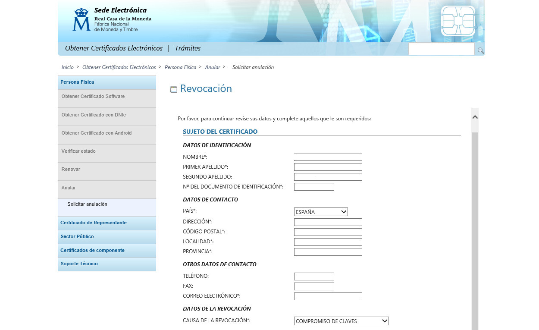Viewport: 539px width, 330px height.
Task: Open Soporte Técnico sidebar section
Action: point(79,264)
